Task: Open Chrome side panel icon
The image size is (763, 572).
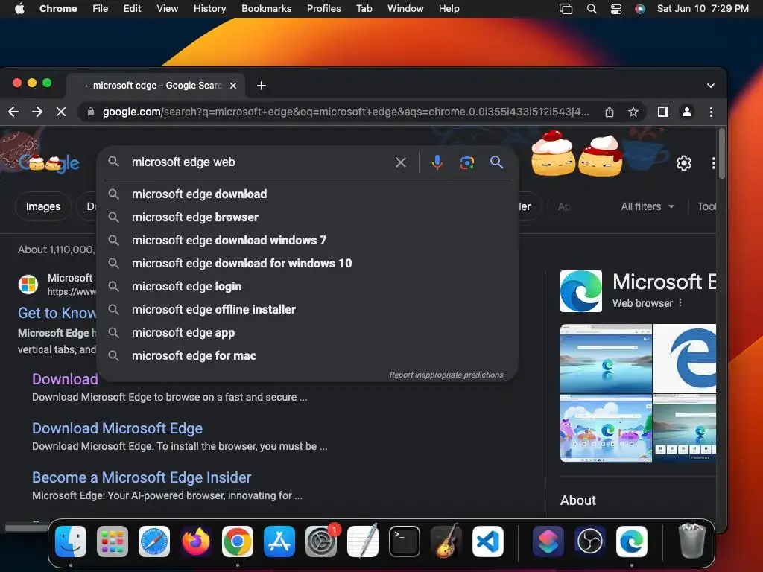Action: (x=662, y=112)
